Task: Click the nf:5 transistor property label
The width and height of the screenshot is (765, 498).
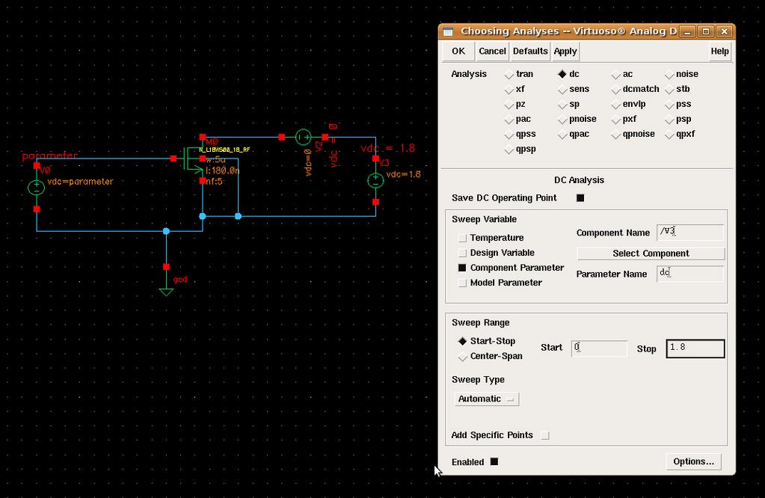Action: [214, 182]
